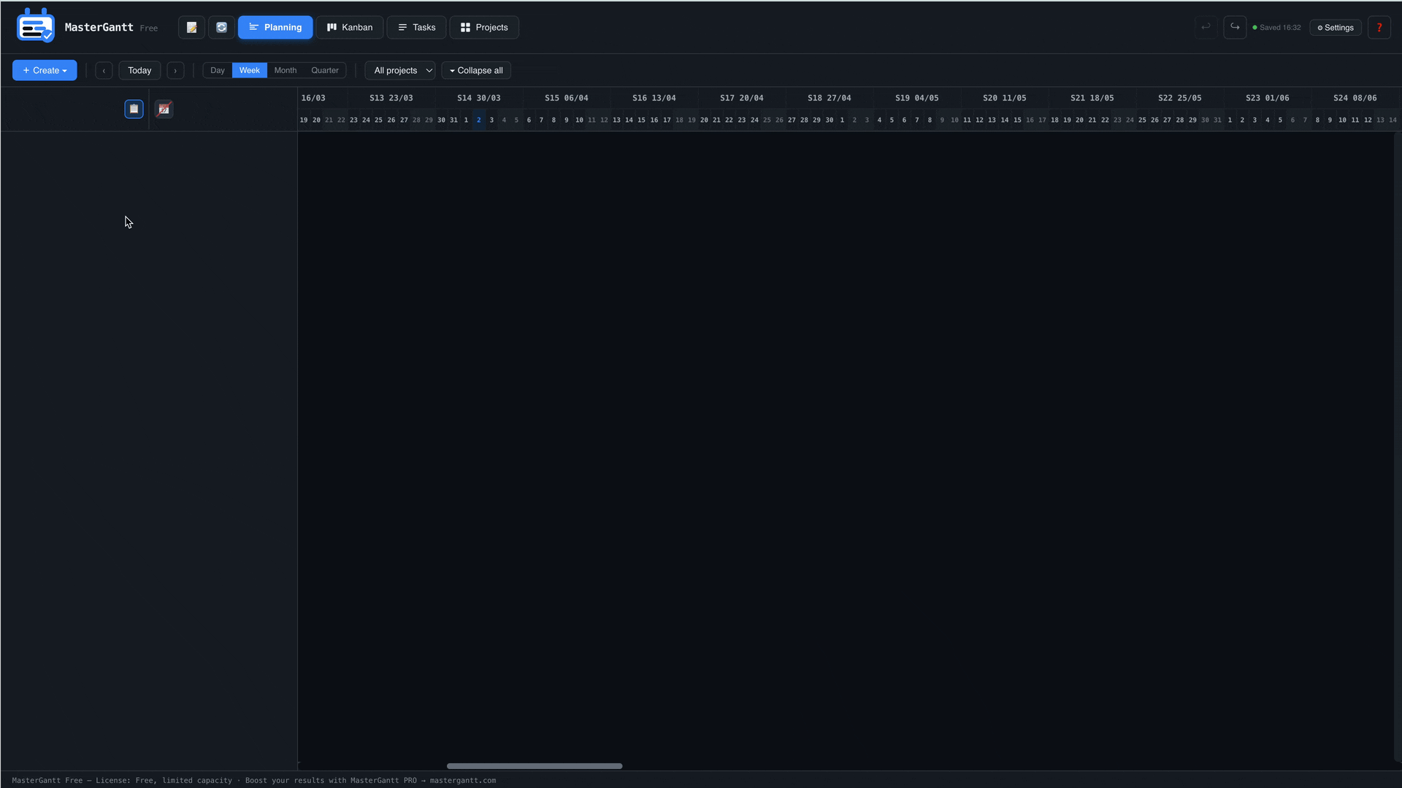Go to previous period arrow

104,70
